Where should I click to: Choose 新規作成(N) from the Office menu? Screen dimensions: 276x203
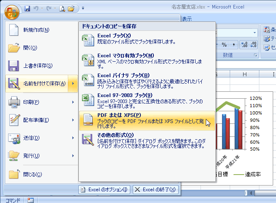(42, 30)
